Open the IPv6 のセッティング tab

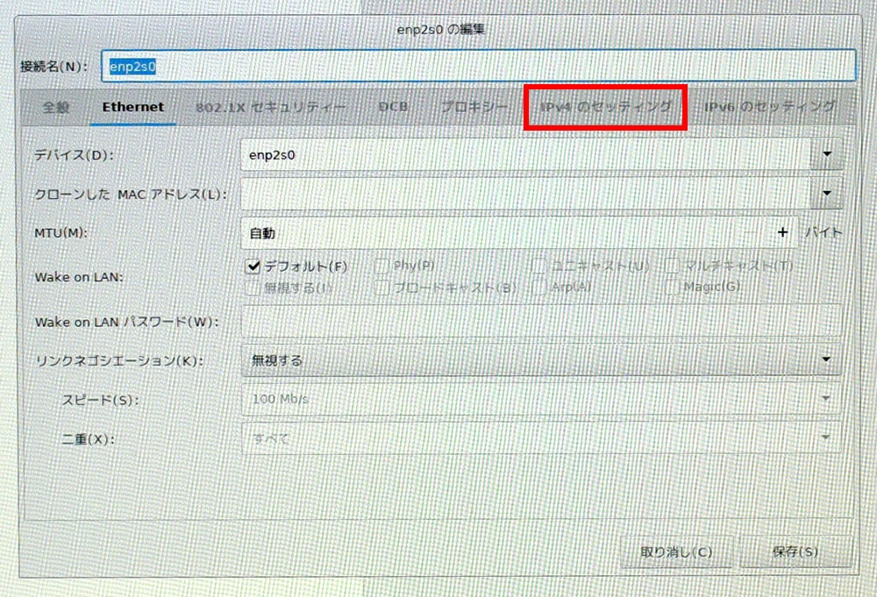click(x=770, y=107)
